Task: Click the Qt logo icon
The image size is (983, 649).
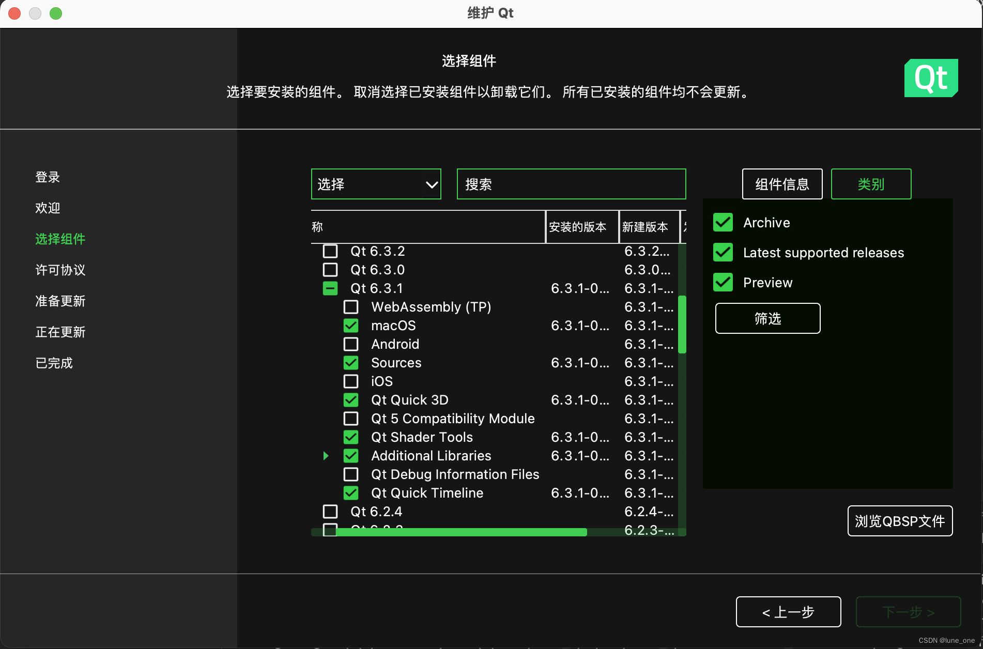Action: pyautogui.click(x=930, y=78)
